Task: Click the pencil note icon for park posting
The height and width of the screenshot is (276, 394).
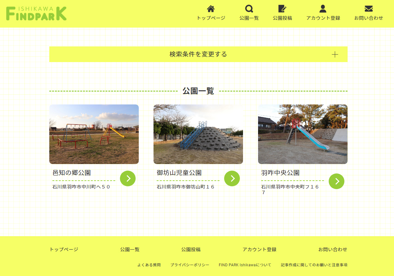Action: click(x=282, y=9)
